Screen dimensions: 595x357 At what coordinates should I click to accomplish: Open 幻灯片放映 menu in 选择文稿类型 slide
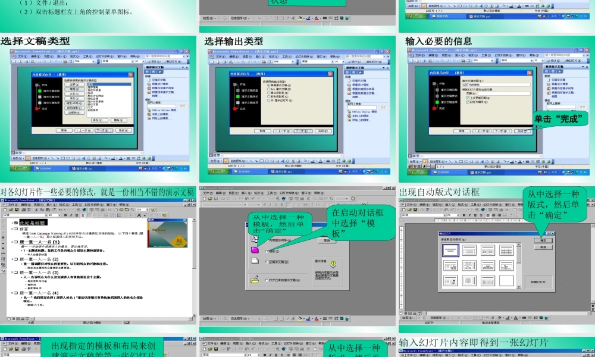coord(105,56)
